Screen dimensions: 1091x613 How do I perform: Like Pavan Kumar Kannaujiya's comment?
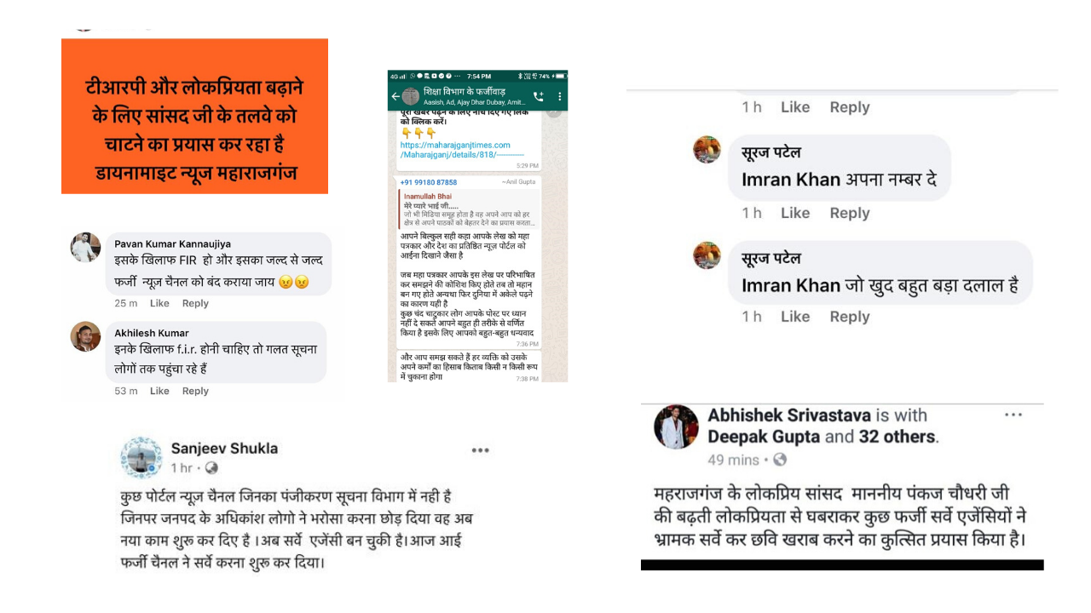tap(159, 303)
